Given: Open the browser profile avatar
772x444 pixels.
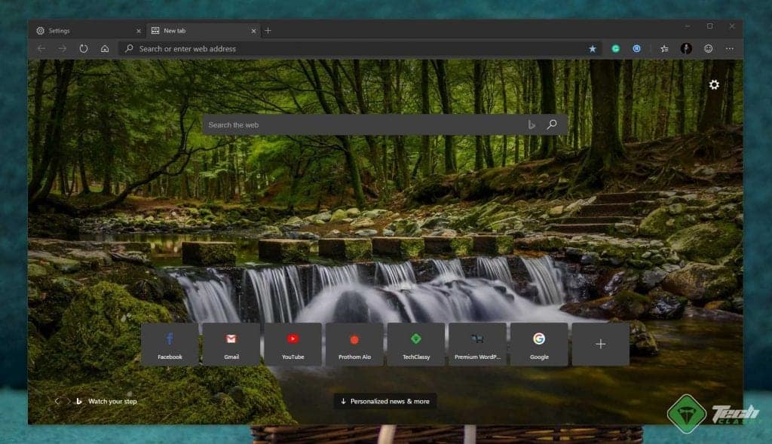Looking at the screenshot, I should click(x=686, y=48).
